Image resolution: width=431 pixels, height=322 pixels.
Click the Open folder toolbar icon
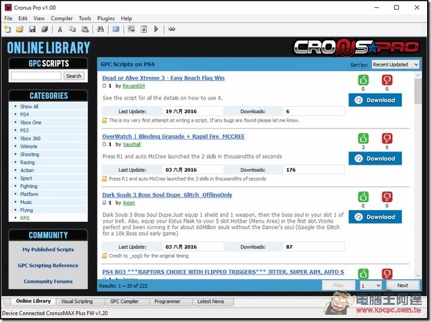coord(20,29)
